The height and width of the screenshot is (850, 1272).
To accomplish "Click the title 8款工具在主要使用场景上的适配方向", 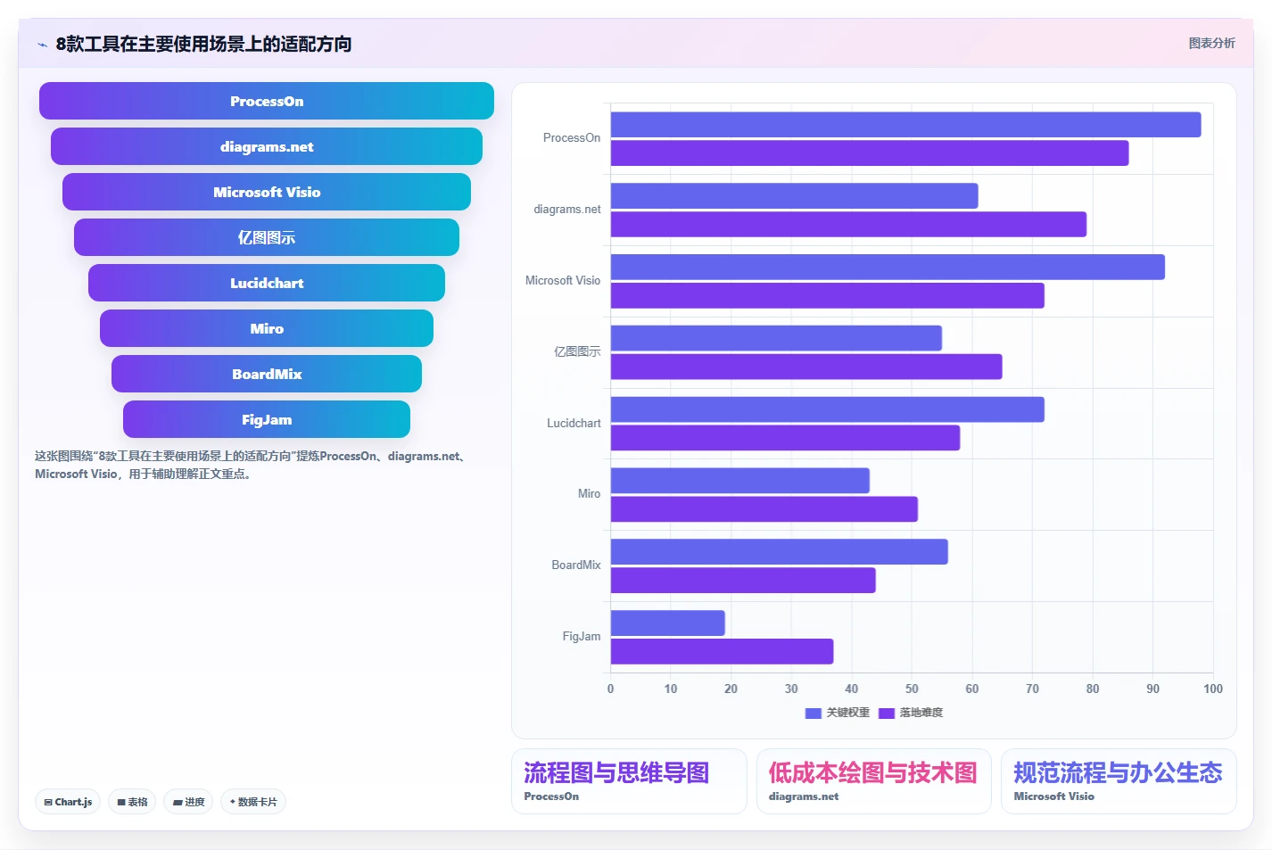I will 203,44.
